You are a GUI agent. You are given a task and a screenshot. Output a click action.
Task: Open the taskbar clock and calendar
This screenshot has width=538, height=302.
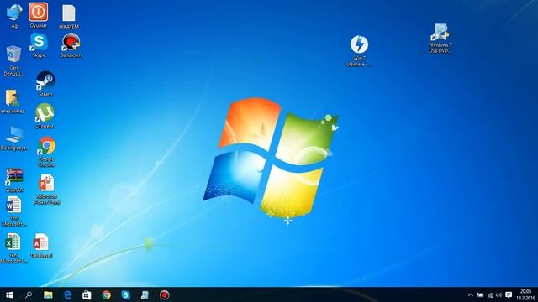pyautogui.click(x=525, y=294)
